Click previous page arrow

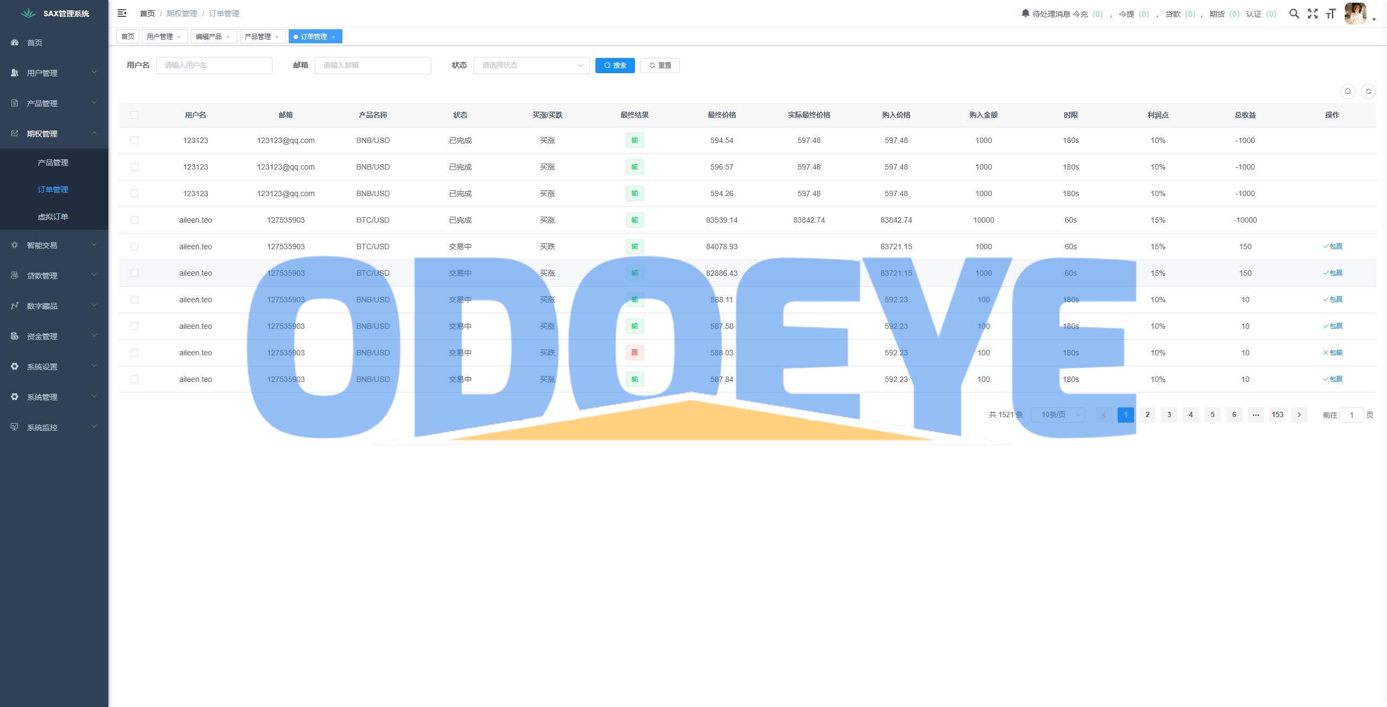(x=1104, y=415)
